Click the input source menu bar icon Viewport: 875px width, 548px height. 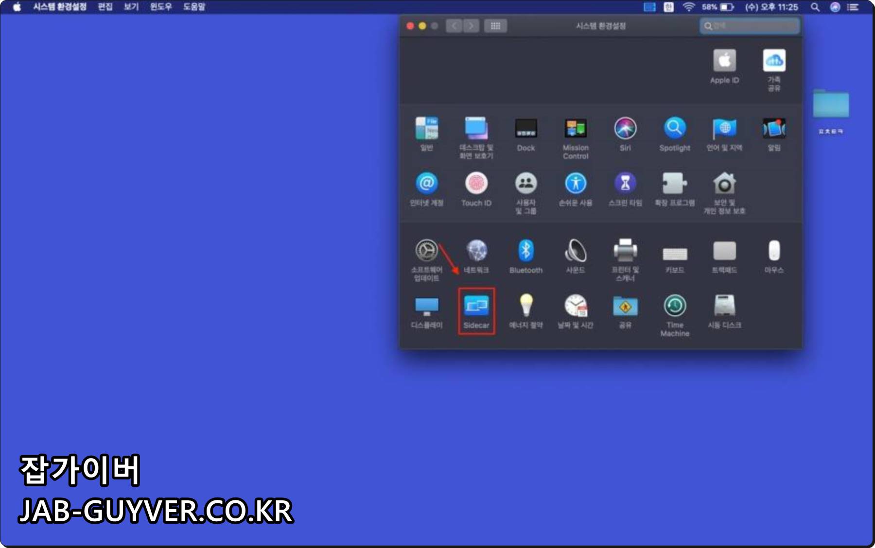pyautogui.click(x=669, y=7)
